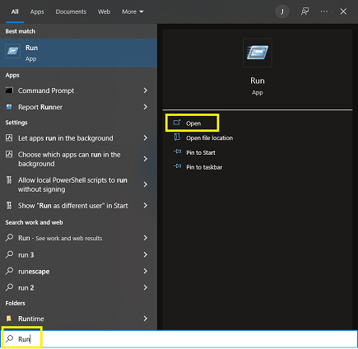The width and height of the screenshot is (358, 349).
Task: Select the Run best match result
Action: pyautogui.click(x=78, y=53)
